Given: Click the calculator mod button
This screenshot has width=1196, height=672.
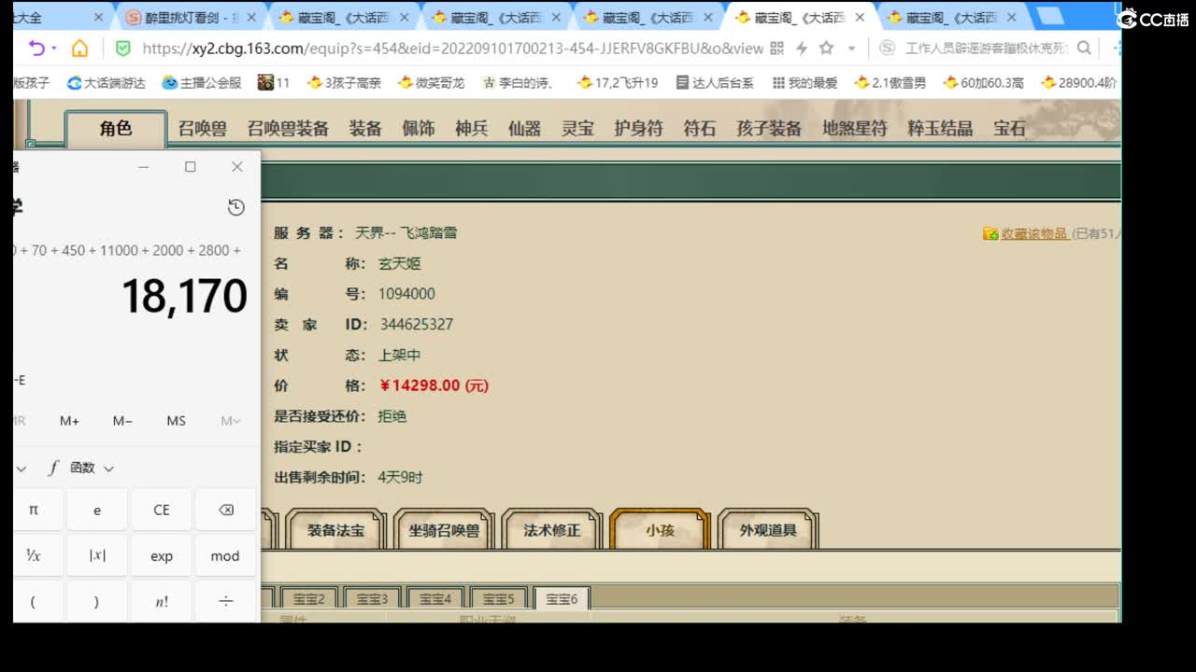Looking at the screenshot, I should click(226, 555).
